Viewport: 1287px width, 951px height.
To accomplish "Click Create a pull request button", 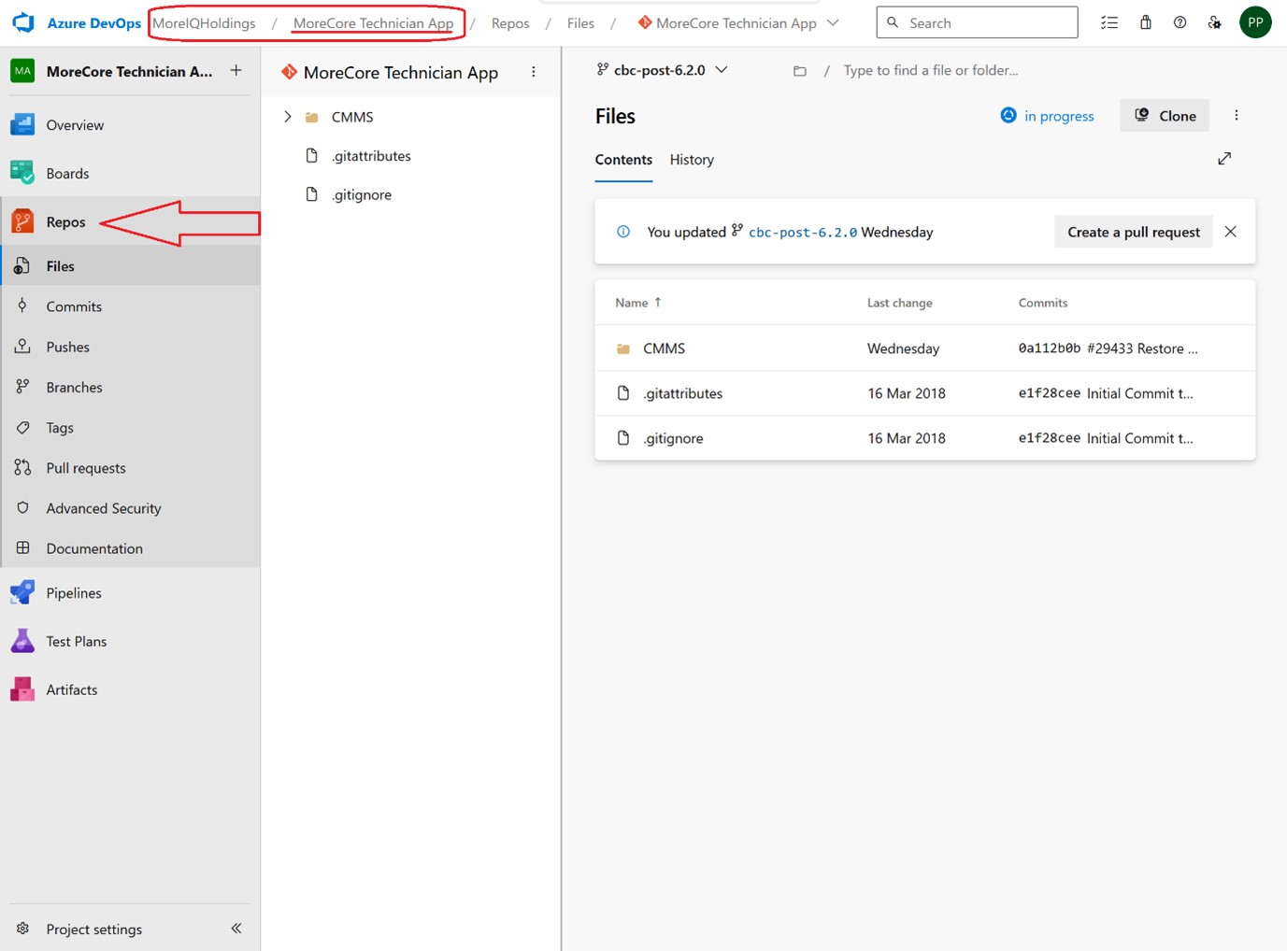I will (x=1133, y=232).
